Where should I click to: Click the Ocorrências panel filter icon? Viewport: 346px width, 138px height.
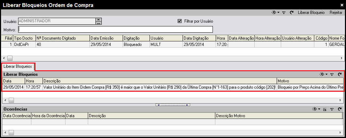[x=332, y=109]
